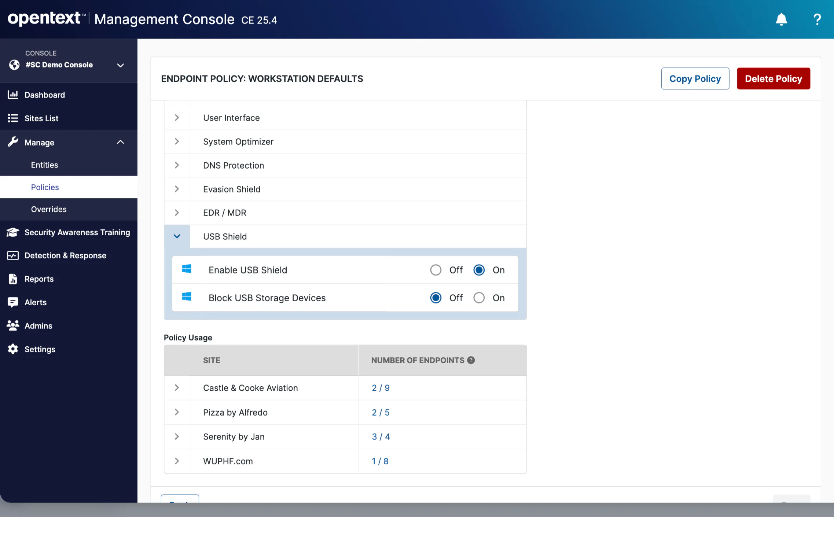Open the 1 / 8 endpoints link
Screen dimensions: 834x545
point(380,461)
